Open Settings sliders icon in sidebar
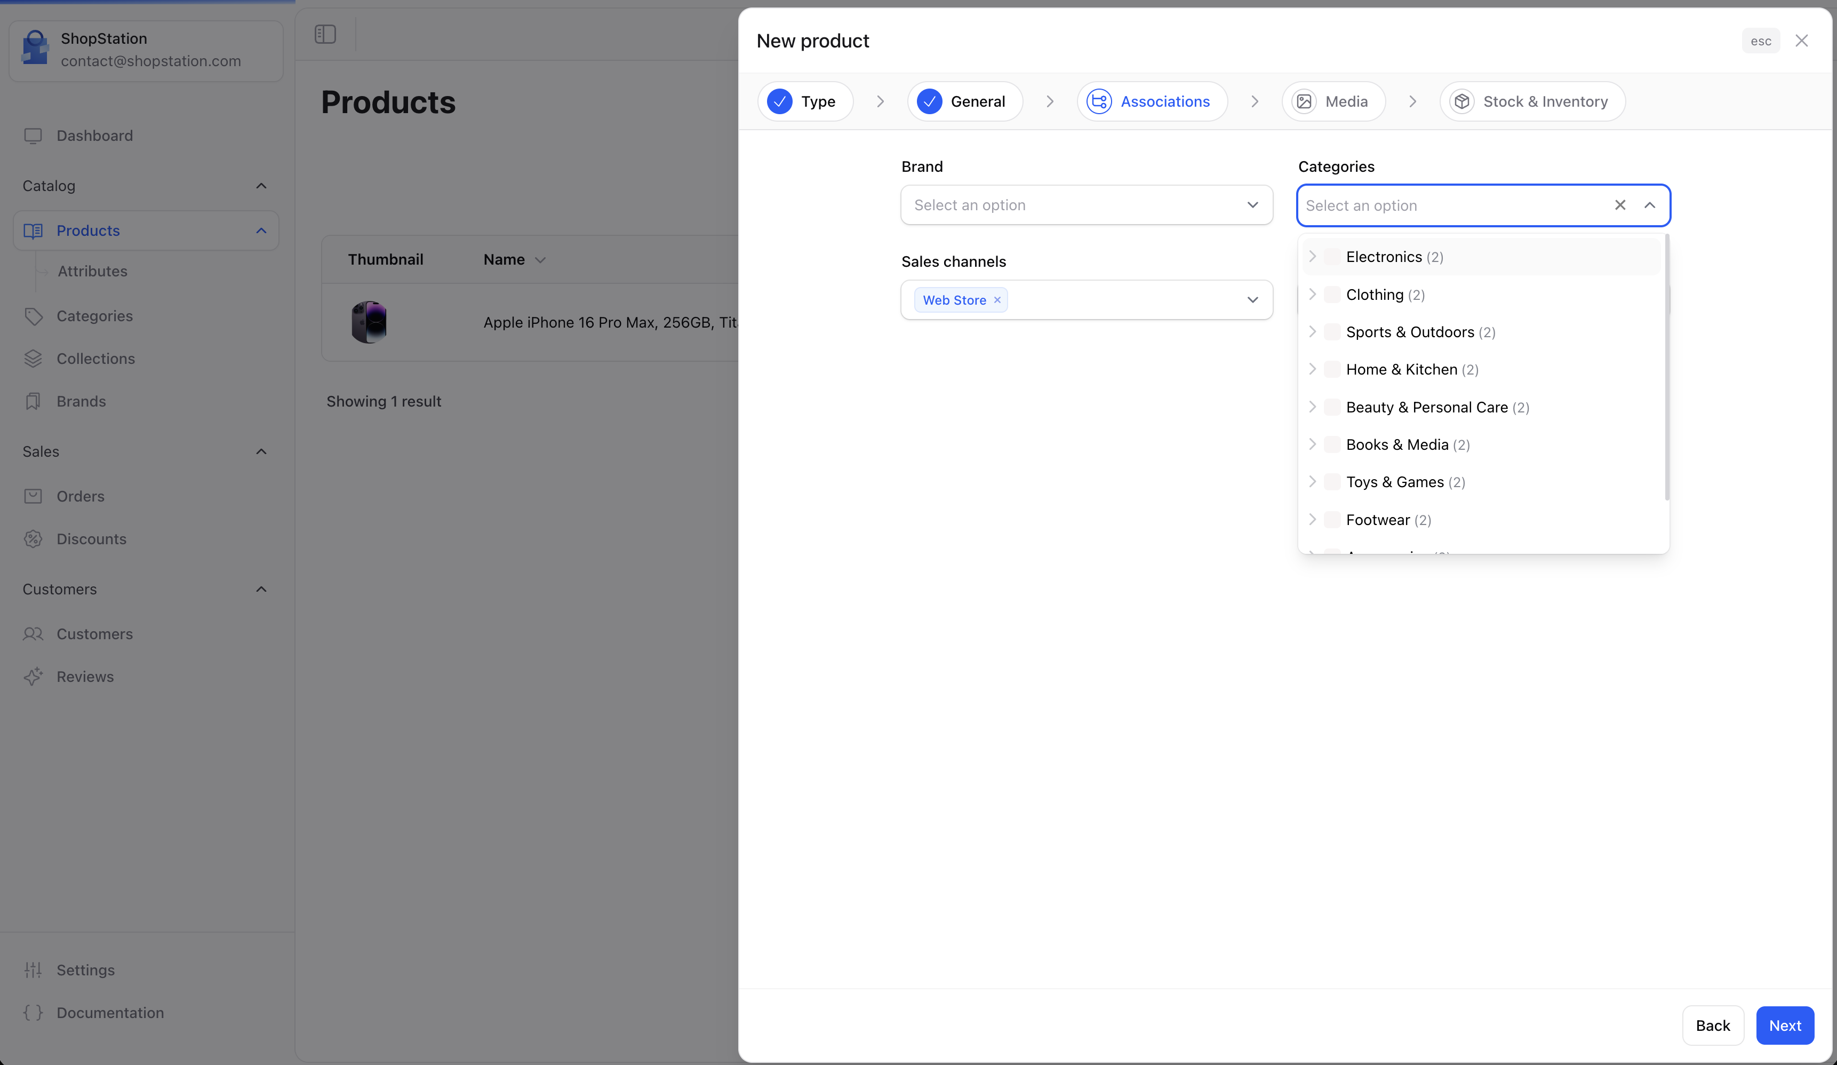The width and height of the screenshot is (1837, 1065). 33,969
